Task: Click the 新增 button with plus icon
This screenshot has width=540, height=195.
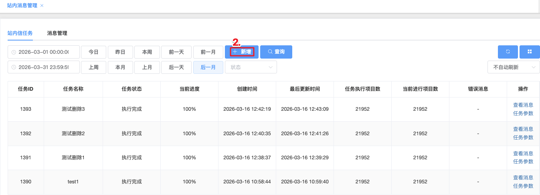Action: point(242,52)
